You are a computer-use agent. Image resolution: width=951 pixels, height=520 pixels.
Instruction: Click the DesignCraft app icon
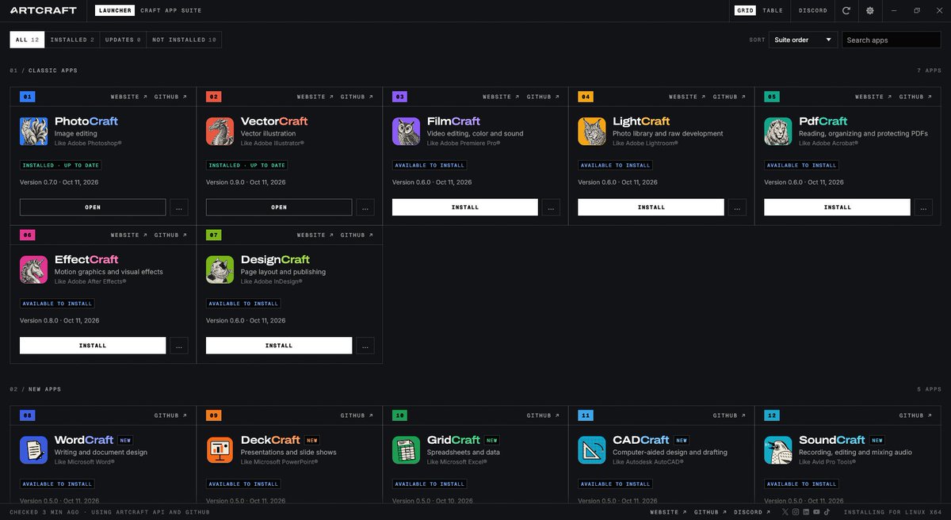pos(220,270)
